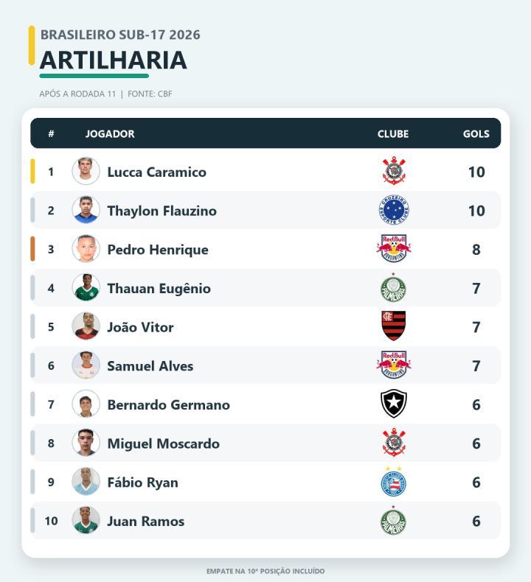Click the yellow first-place marker bar
Image resolution: width=531 pixels, height=582 pixels.
tap(32, 171)
